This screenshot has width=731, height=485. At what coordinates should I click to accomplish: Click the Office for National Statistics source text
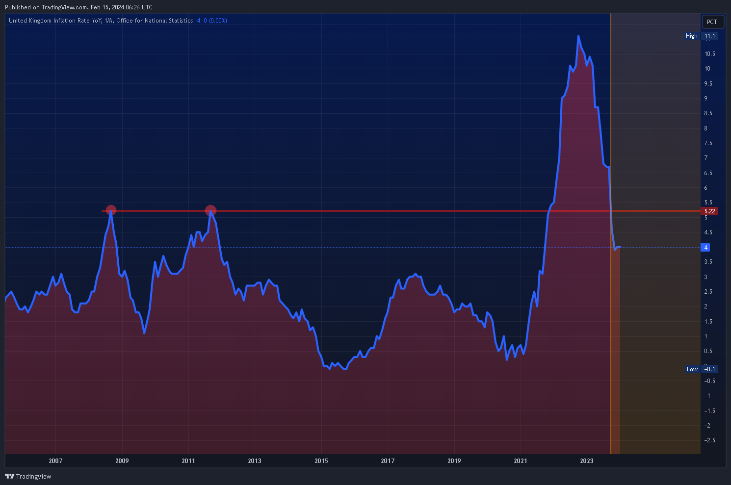[x=155, y=21]
